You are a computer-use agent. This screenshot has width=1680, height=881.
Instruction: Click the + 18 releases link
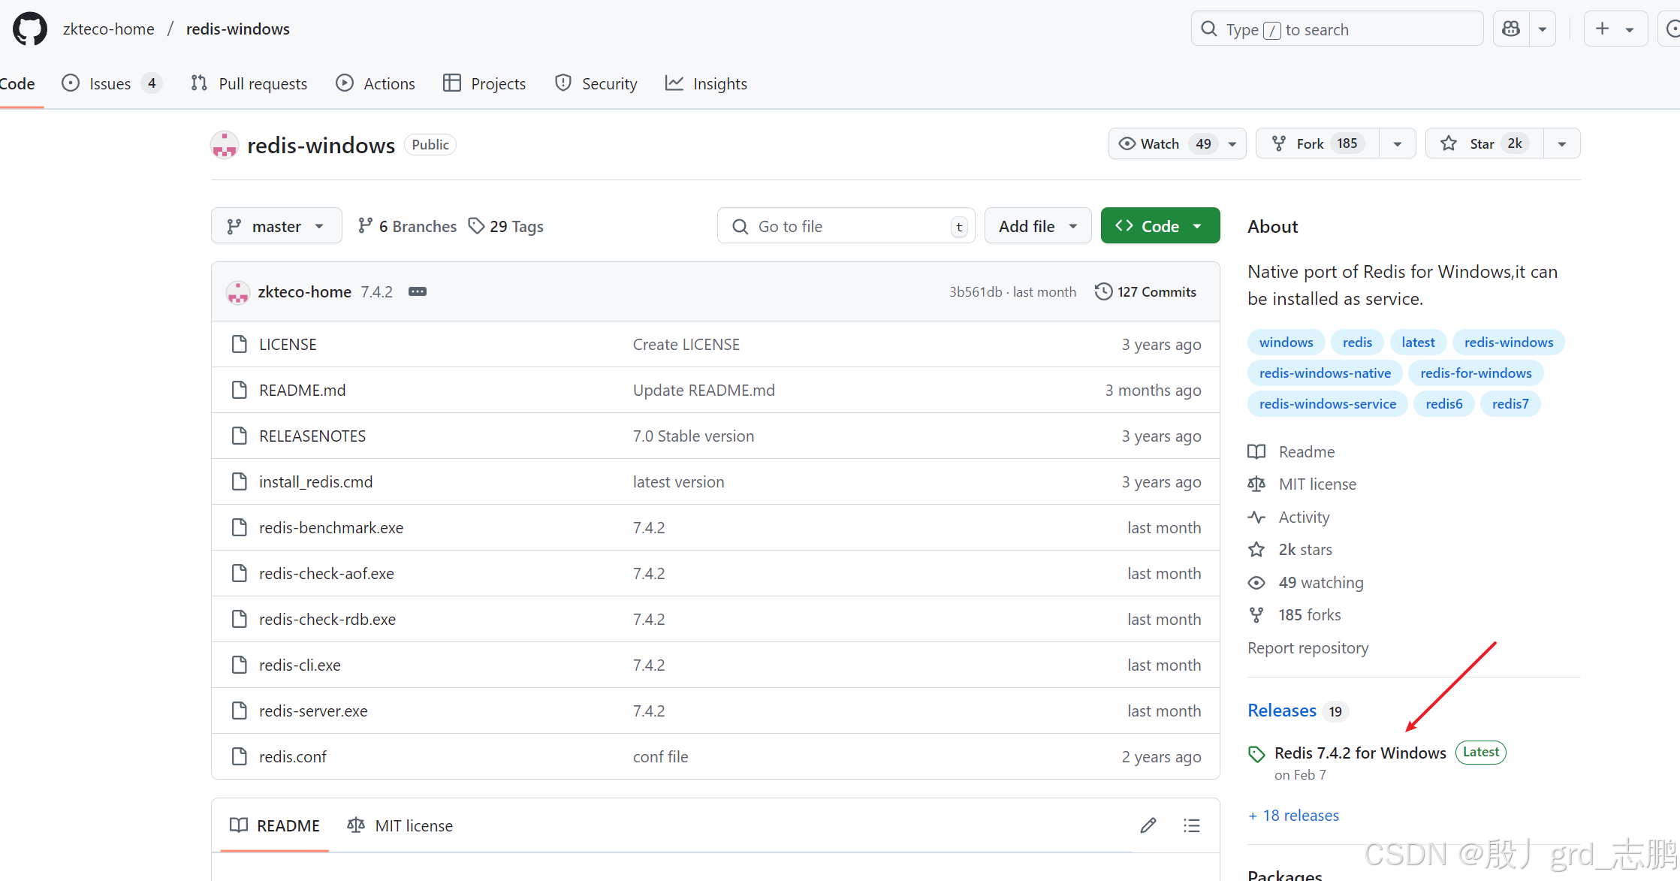click(1293, 815)
